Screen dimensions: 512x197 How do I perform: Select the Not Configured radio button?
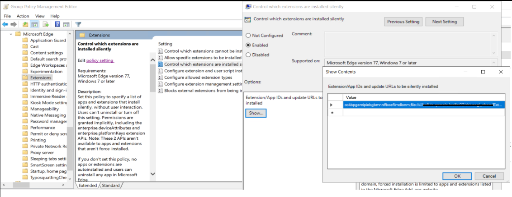coord(248,35)
